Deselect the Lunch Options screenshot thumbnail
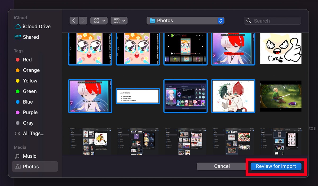Viewport: 318px width, 186px height. [x=138, y=96]
